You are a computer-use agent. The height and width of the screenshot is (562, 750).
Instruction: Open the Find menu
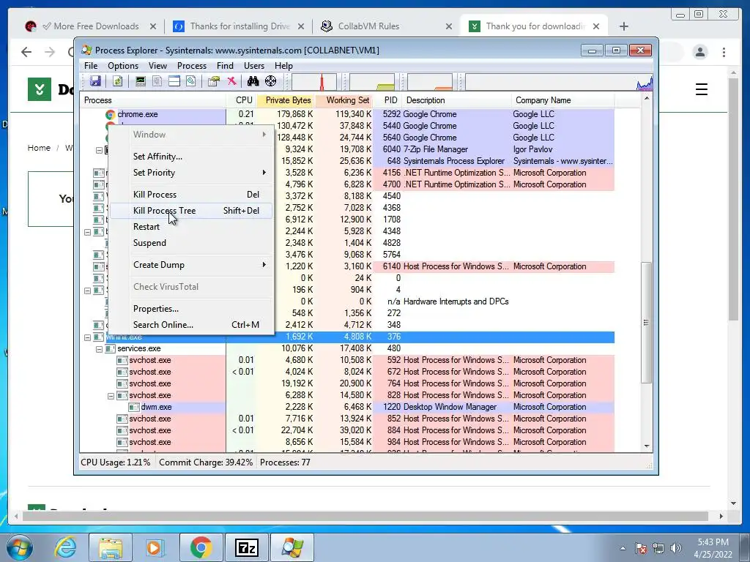click(x=226, y=66)
